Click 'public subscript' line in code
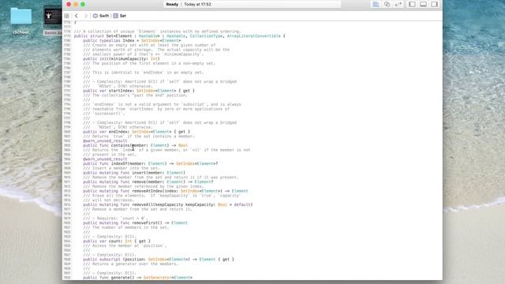 pyautogui.click(x=159, y=260)
